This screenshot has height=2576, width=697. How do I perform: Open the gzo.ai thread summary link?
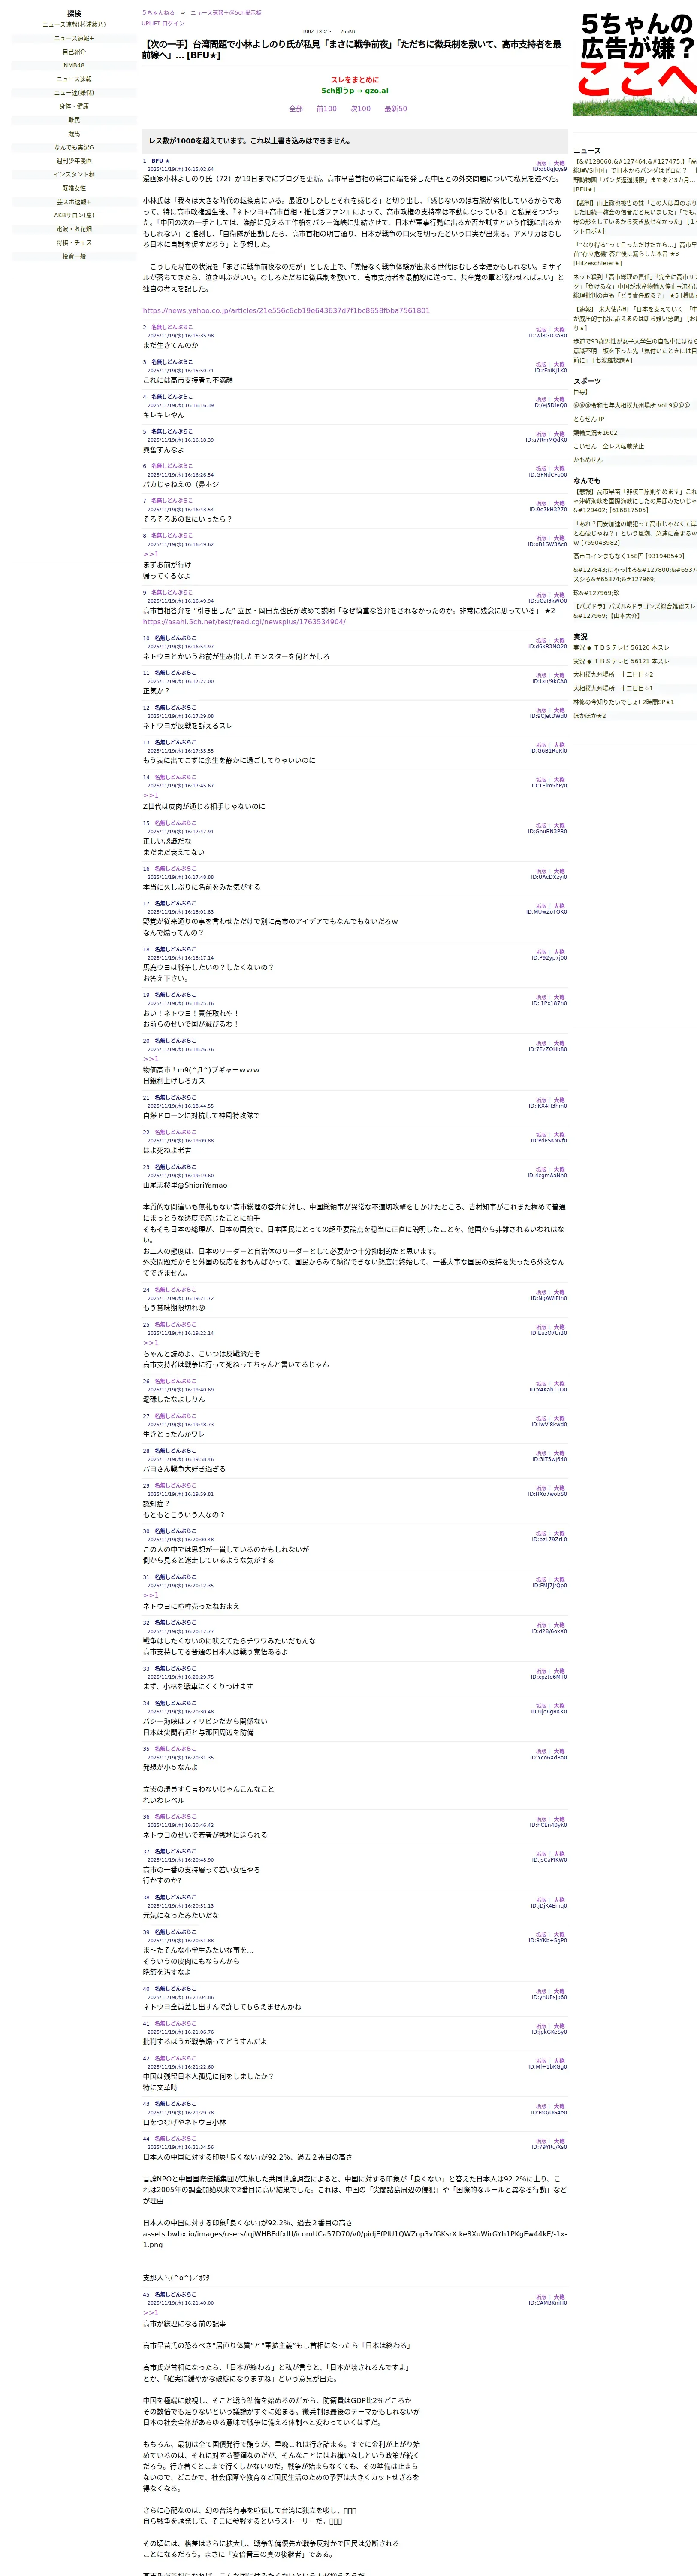(x=354, y=90)
